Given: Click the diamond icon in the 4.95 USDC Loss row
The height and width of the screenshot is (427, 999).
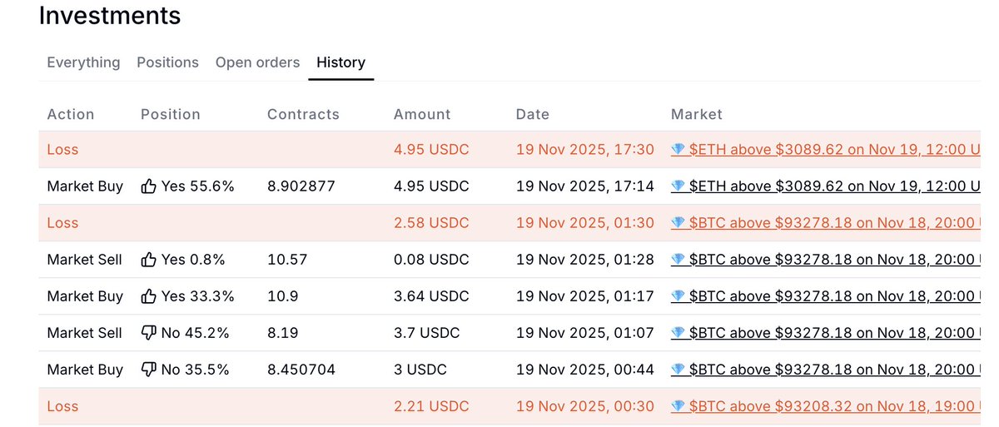Looking at the screenshot, I should click(x=678, y=150).
